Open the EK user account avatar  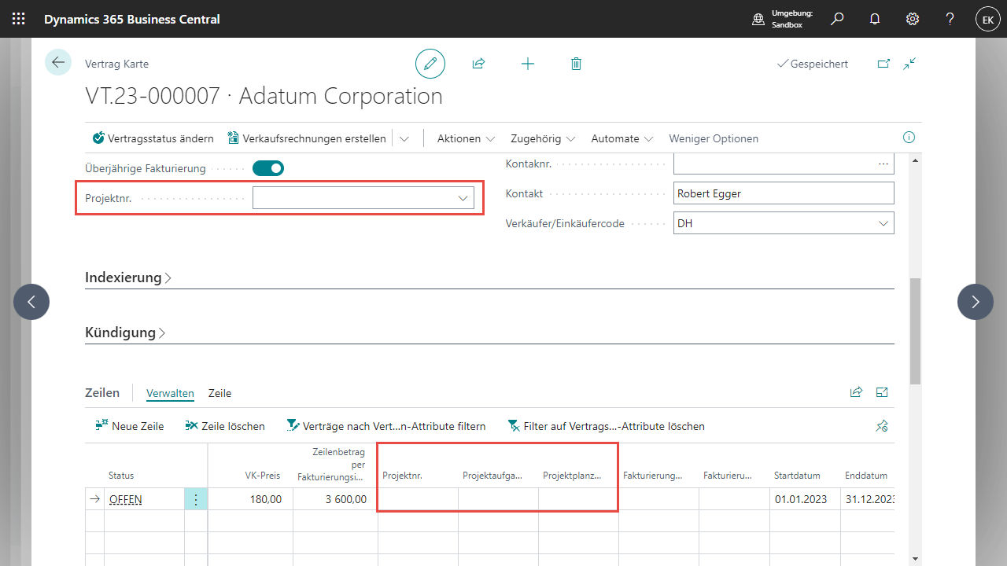988,20
